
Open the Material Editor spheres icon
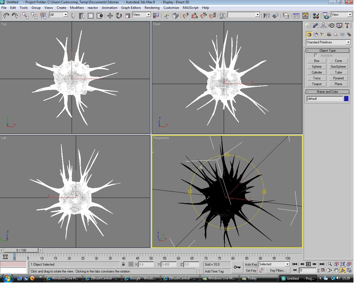(316, 16)
